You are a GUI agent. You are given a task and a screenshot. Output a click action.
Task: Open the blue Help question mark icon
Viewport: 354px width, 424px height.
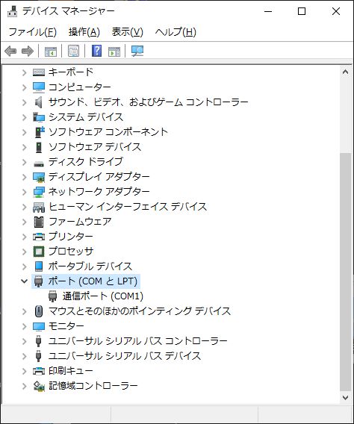(x=96, y=51)
